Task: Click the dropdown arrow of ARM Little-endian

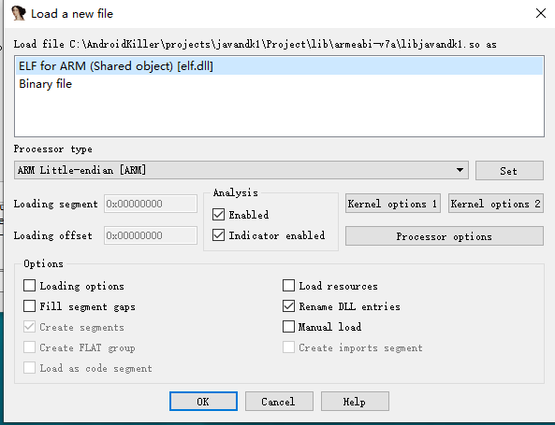Action: pyautogui.click(x=460, y=170)
